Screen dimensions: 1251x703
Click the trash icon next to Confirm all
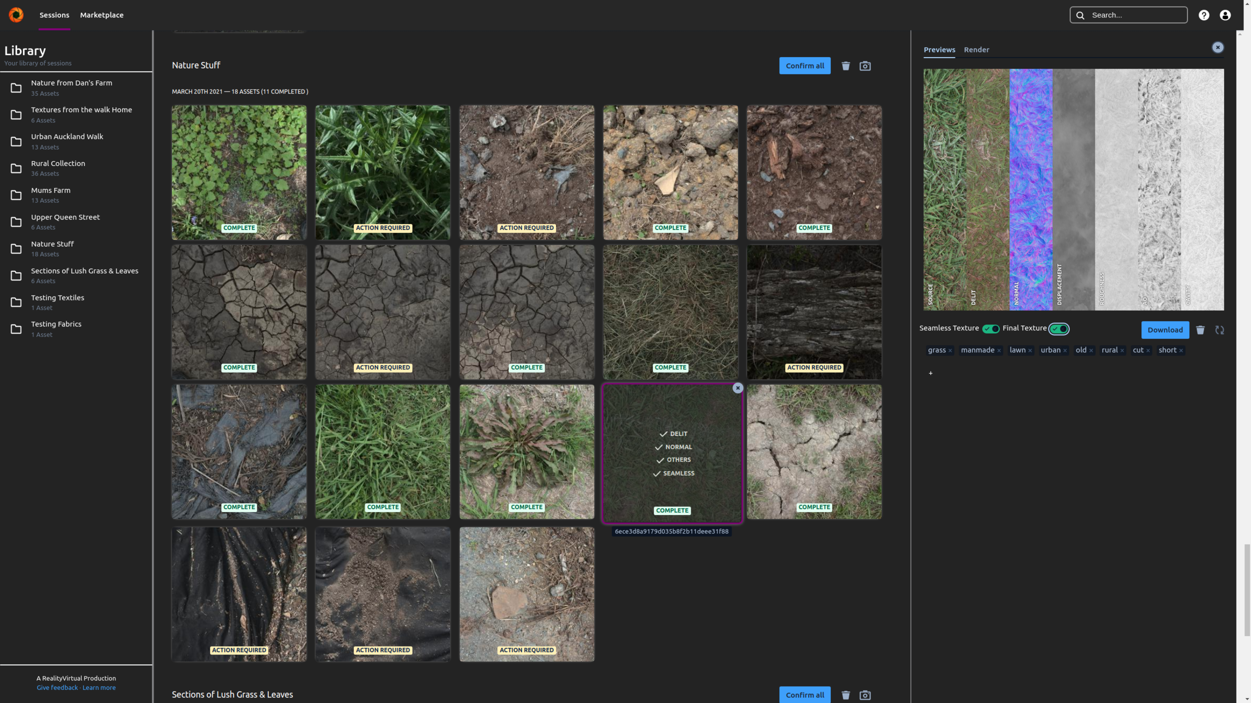pyautogui.click(x=845, y=65)
